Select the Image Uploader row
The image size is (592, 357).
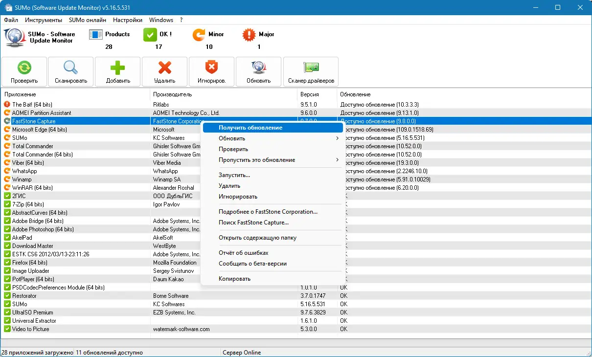[x=296, y=271]
